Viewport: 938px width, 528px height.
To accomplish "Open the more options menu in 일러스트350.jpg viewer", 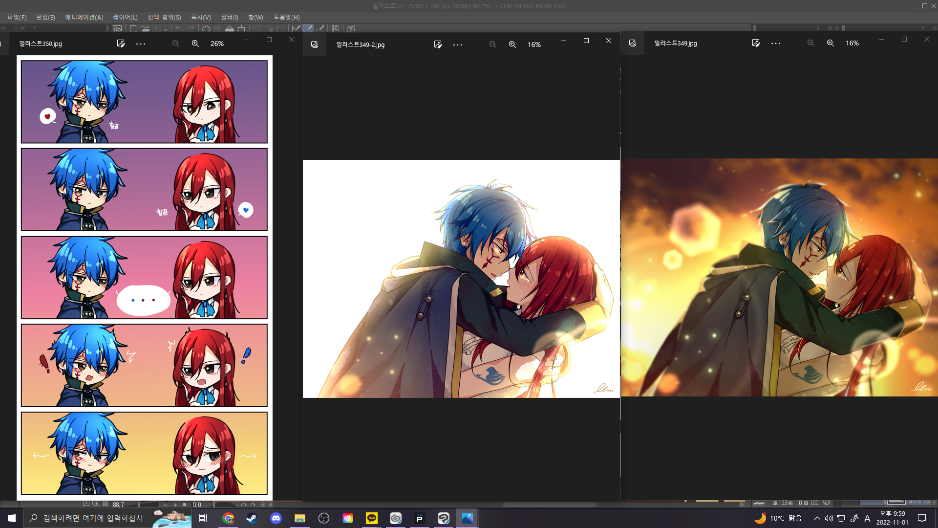I will click(141, 44).
